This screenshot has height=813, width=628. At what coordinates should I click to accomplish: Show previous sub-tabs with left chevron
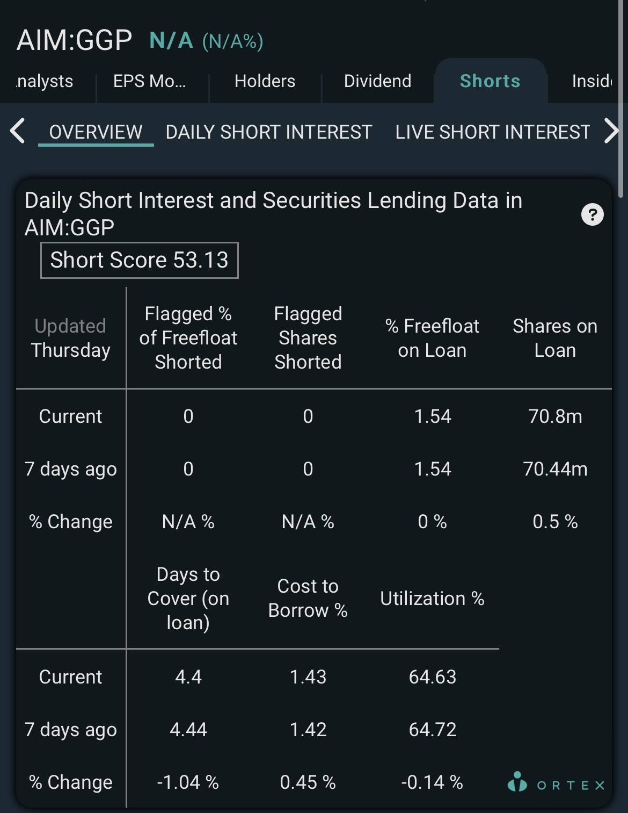(17, 132)
